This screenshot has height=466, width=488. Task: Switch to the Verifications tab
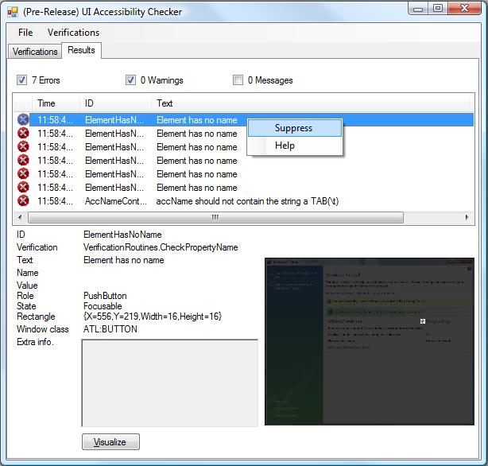[35, 52]
